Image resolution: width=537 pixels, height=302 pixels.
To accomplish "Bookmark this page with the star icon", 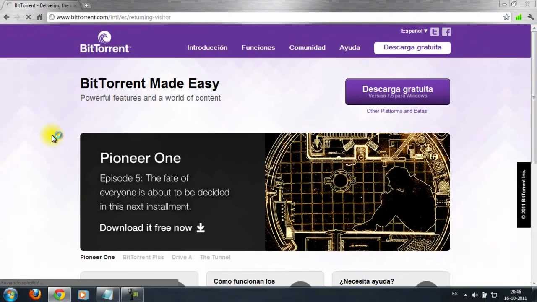I will click(506, 17).
